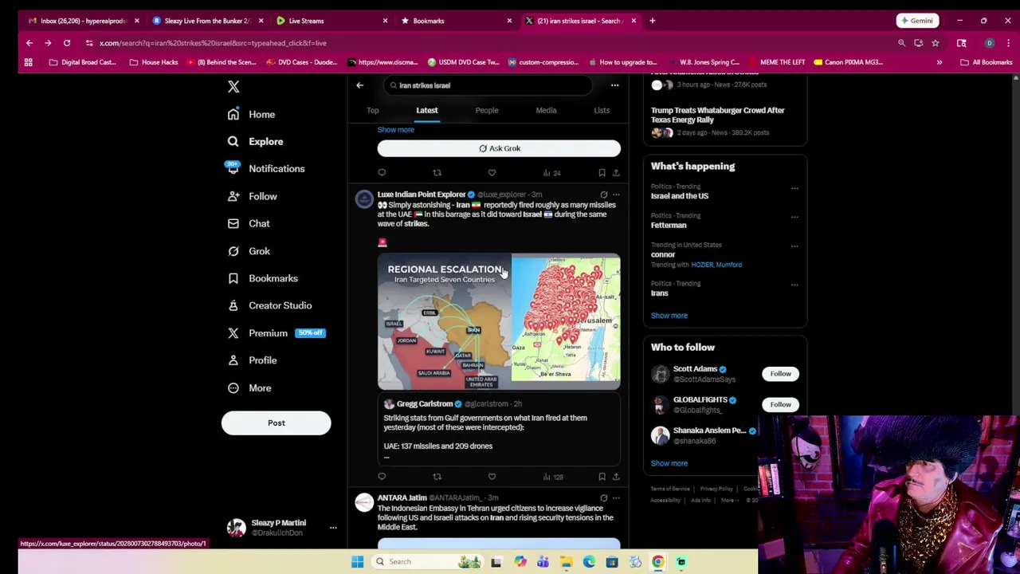Open Explore in the sidebar

[254, 141]
